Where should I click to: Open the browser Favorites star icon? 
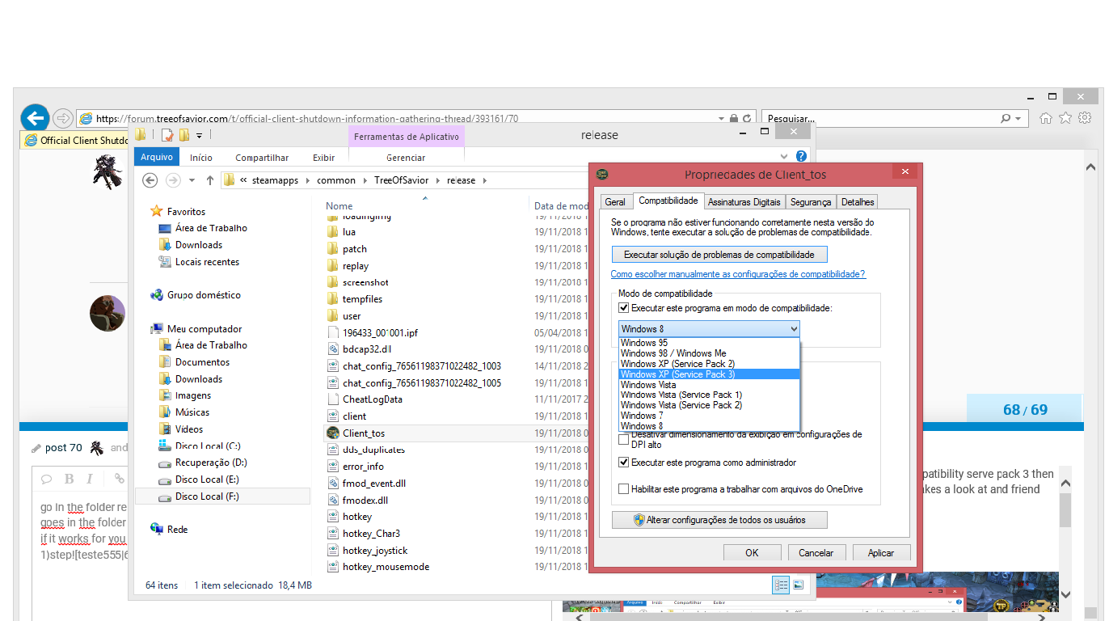(1065, 118)
